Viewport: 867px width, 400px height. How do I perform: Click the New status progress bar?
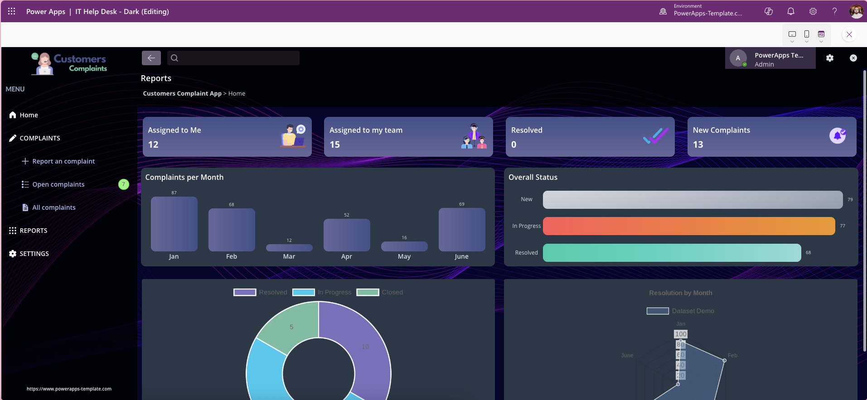(x=693, y=200)
